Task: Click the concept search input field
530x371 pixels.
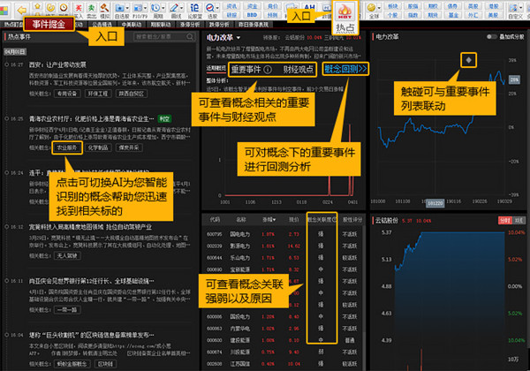Action: 164,36
